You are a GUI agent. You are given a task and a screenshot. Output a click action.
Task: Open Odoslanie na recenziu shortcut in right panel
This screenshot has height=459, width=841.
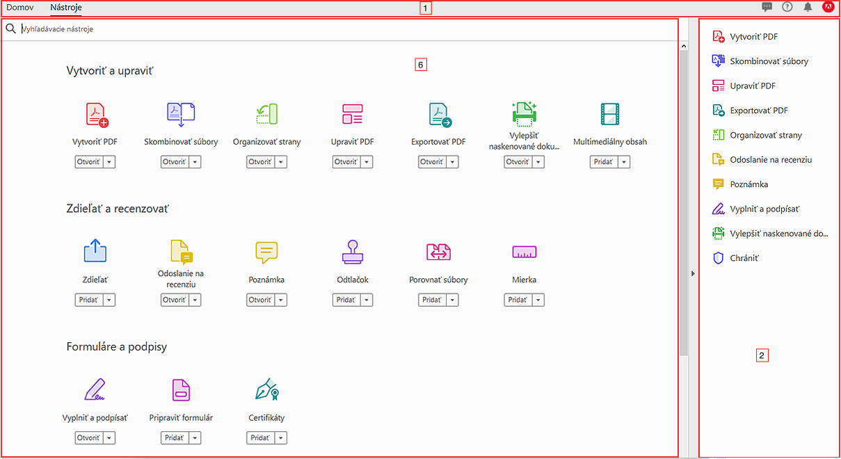pyautogui.click(x=762, y=159)
